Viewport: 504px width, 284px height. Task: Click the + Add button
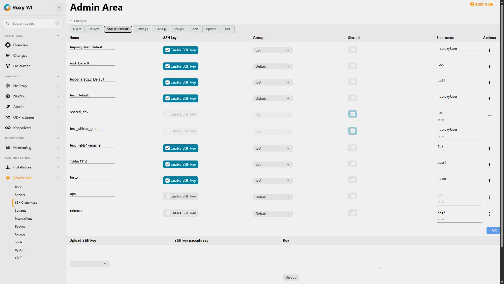coord(493,230)
